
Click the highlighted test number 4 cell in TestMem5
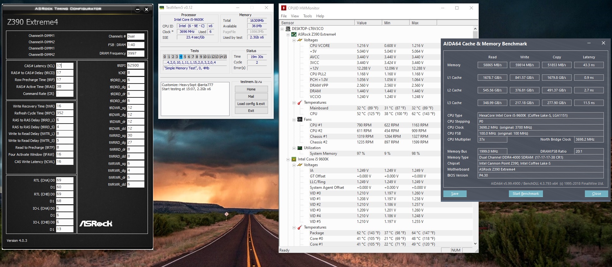(x=181, y=57)
